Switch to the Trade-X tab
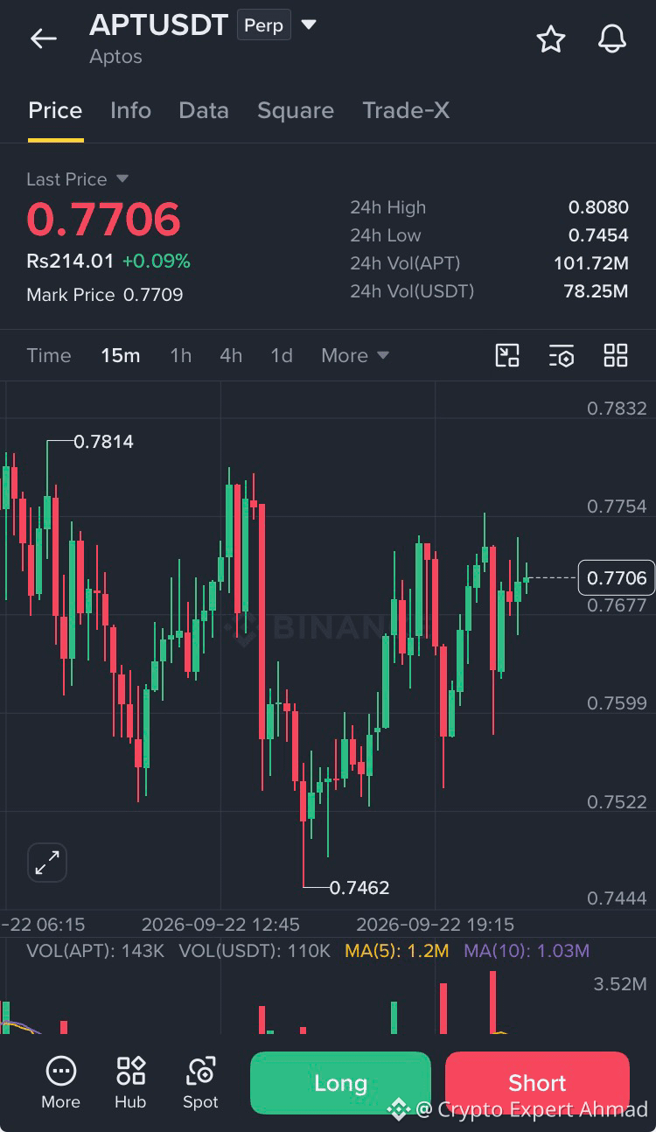This screenshot has height=1132, width=656. [406, 110]
